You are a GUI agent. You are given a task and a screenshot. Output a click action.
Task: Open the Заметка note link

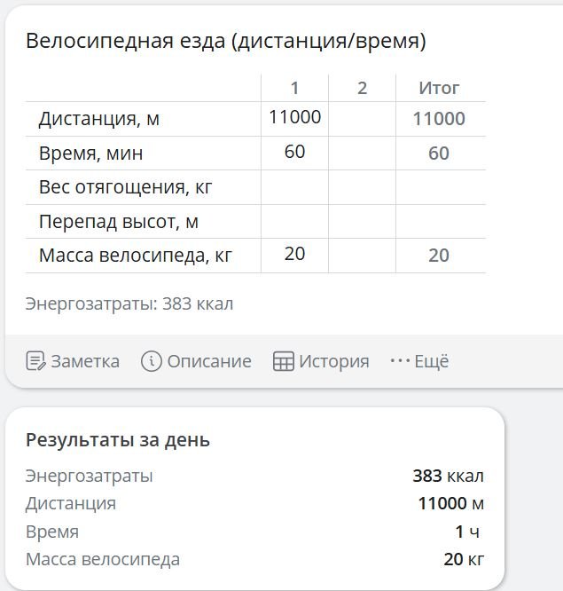pyautogui.click(x=84, y=361)
